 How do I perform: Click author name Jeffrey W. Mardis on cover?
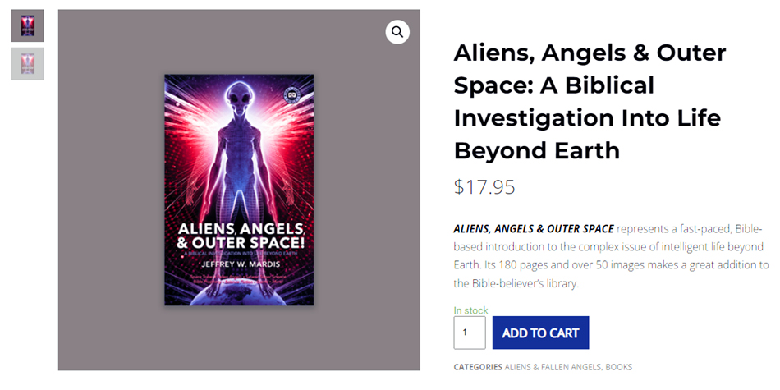(x=238, y=266)
